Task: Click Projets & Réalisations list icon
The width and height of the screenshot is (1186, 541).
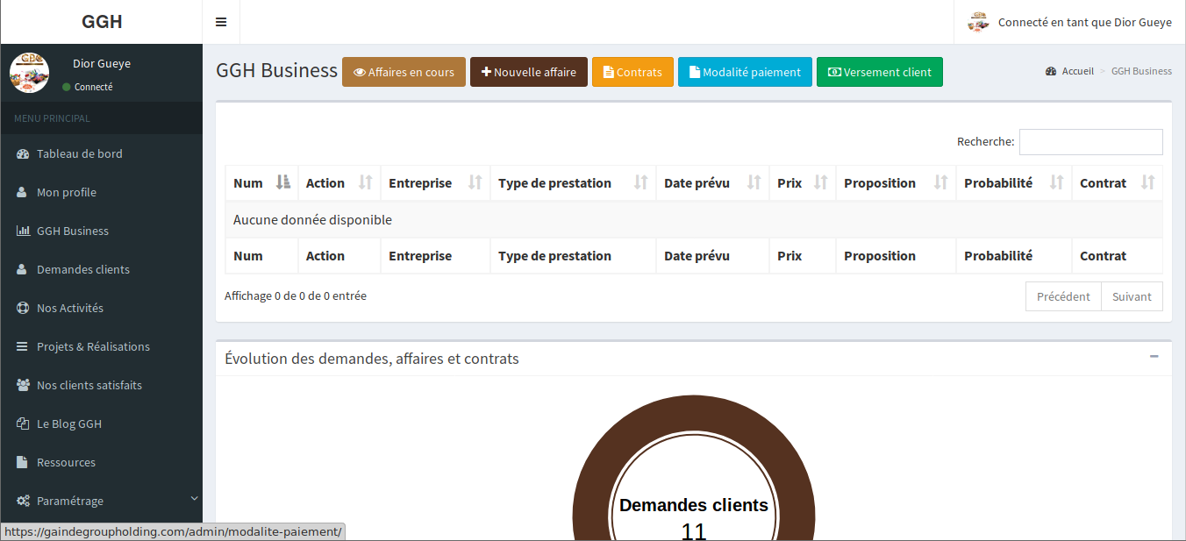Action: [x=22, y=346]
